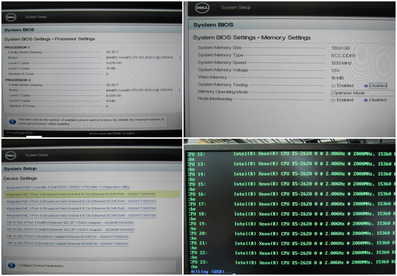
Task: Click the info icon next to Configure Device Parameters
Action: 11,265
